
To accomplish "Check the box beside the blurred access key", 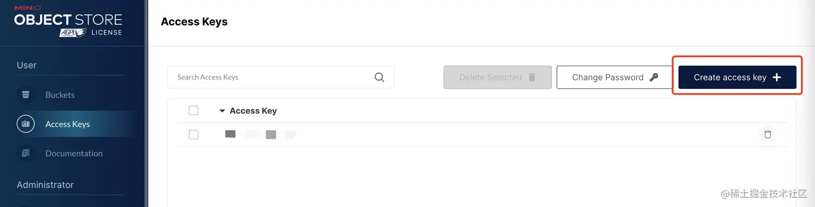I will click(x=194, y=134).
